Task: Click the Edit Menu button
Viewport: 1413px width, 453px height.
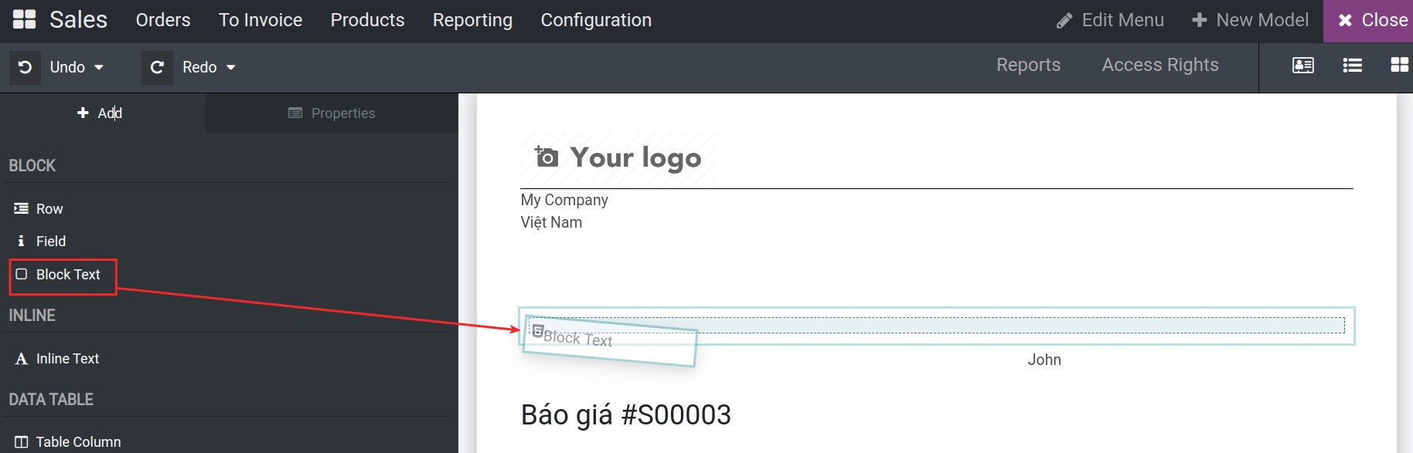Action: [x=1110, y=20]
